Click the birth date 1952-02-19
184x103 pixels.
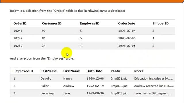95,86
